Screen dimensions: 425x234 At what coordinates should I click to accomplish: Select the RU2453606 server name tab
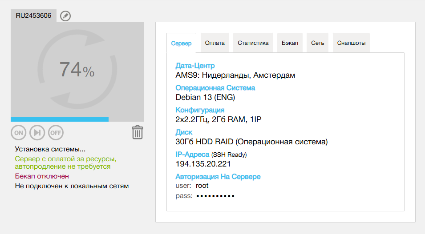[34, 16]
